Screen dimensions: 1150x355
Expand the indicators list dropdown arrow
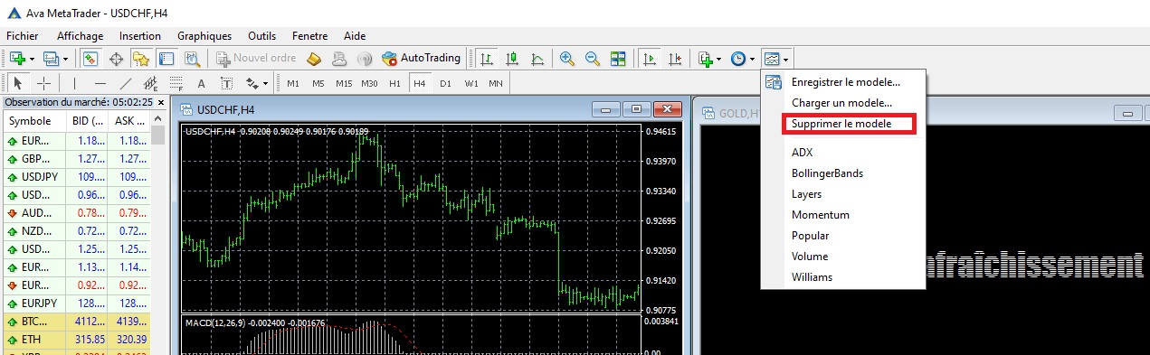[x=721, y=59]
